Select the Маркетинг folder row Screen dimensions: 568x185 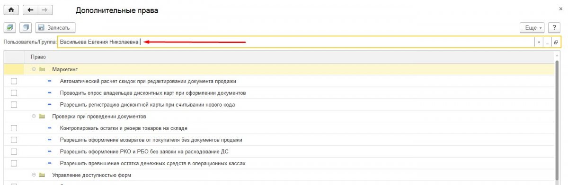(279, 69)
